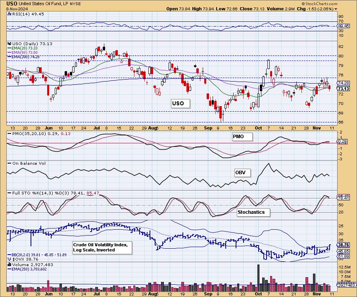The image size is (357, 297).
Task: Click the 2927483 volume tag on right axis
Action: [346, 285]
